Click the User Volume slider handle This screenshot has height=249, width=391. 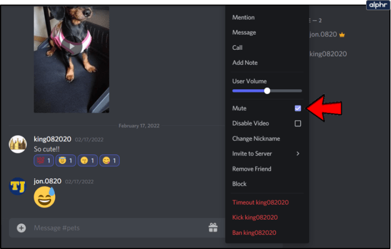coord(267,91)
